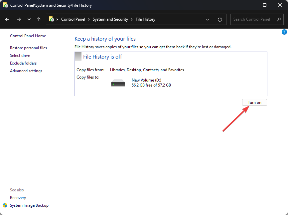
Task: Open the Select drive link
Action: pos(20,56)
